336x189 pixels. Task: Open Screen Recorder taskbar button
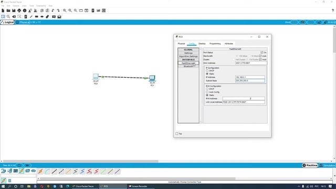coord(140,186)
